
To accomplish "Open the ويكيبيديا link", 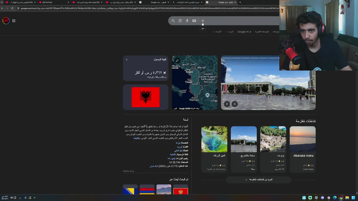I will click(x=137, y=138).
